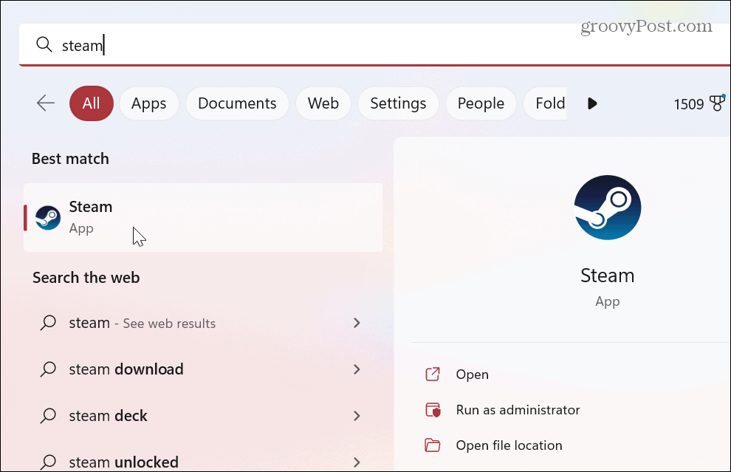The height and width of the screenshot is (472, 731).
Task: Select the People filter tab
Action: [481, 103]
